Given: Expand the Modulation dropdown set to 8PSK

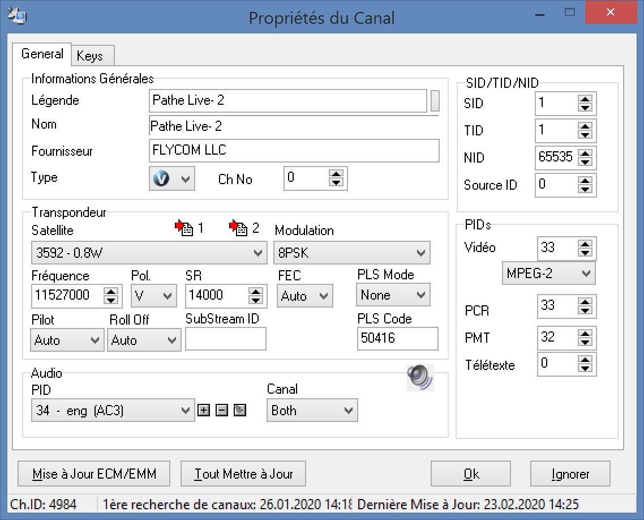Looking at the screenshot, I should 351,253.
